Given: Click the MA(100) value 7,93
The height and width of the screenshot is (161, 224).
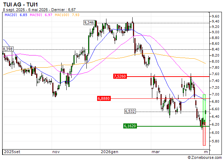Looking at the screenshot, I should click(76, 15).
